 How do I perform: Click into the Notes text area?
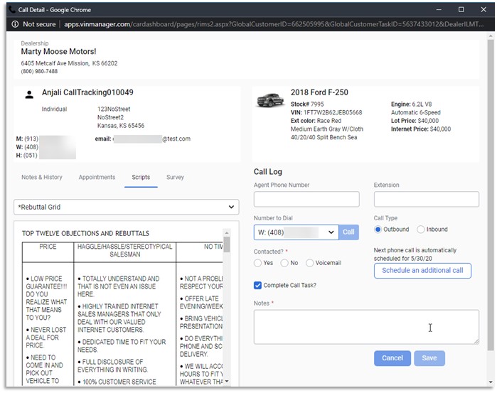(x=366, y=327)
